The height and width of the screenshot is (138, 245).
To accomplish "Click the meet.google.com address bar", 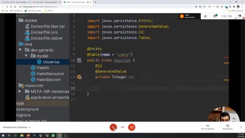I will [x=106, y=7].
